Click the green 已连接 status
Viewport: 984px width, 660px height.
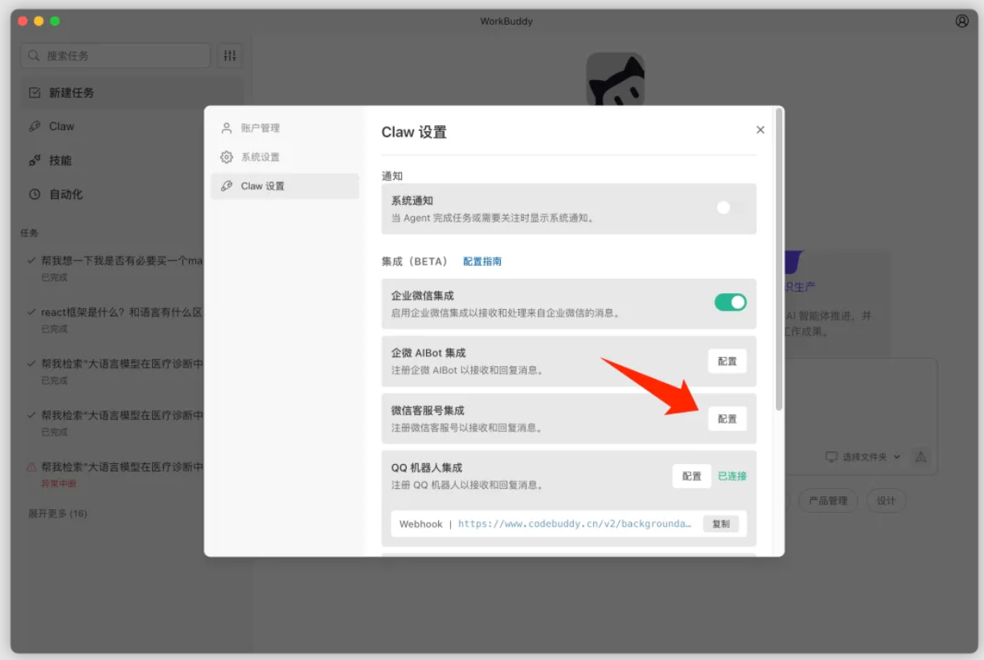coord(732,476)
